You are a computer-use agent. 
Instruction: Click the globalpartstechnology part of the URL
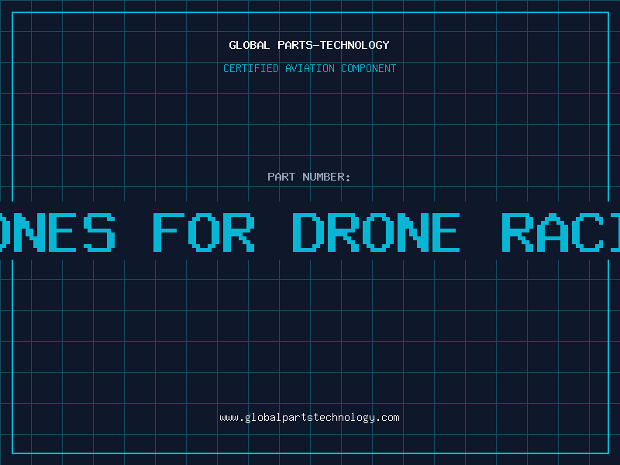(x=309, y=417)
